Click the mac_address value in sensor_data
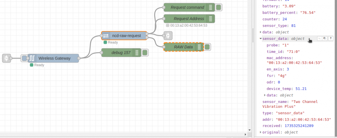Image resolution: width=337 pixels, height=138 pixels. pos(295,63)
